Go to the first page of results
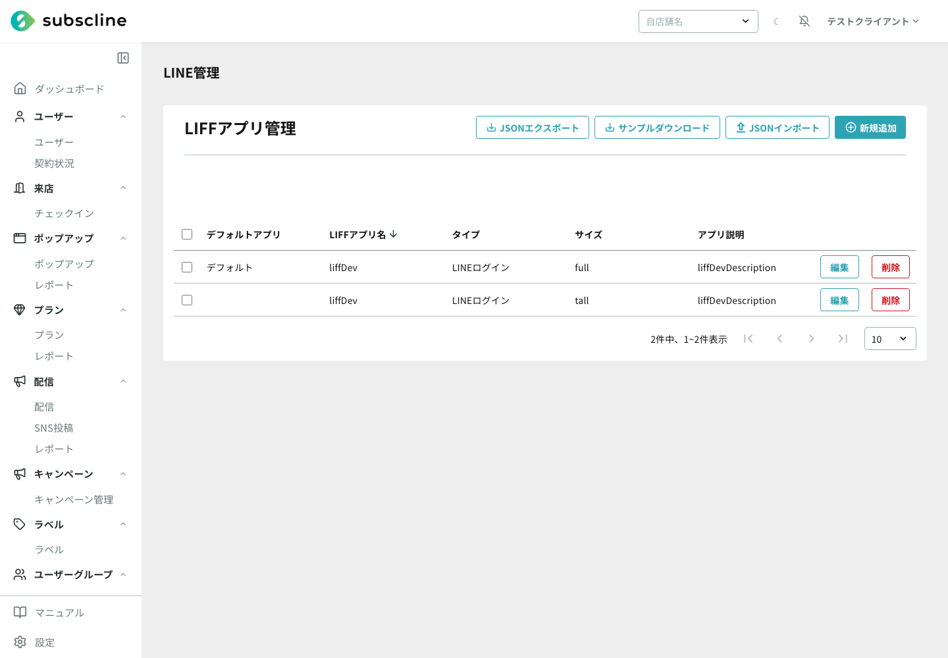 click(x=748, y=339)
